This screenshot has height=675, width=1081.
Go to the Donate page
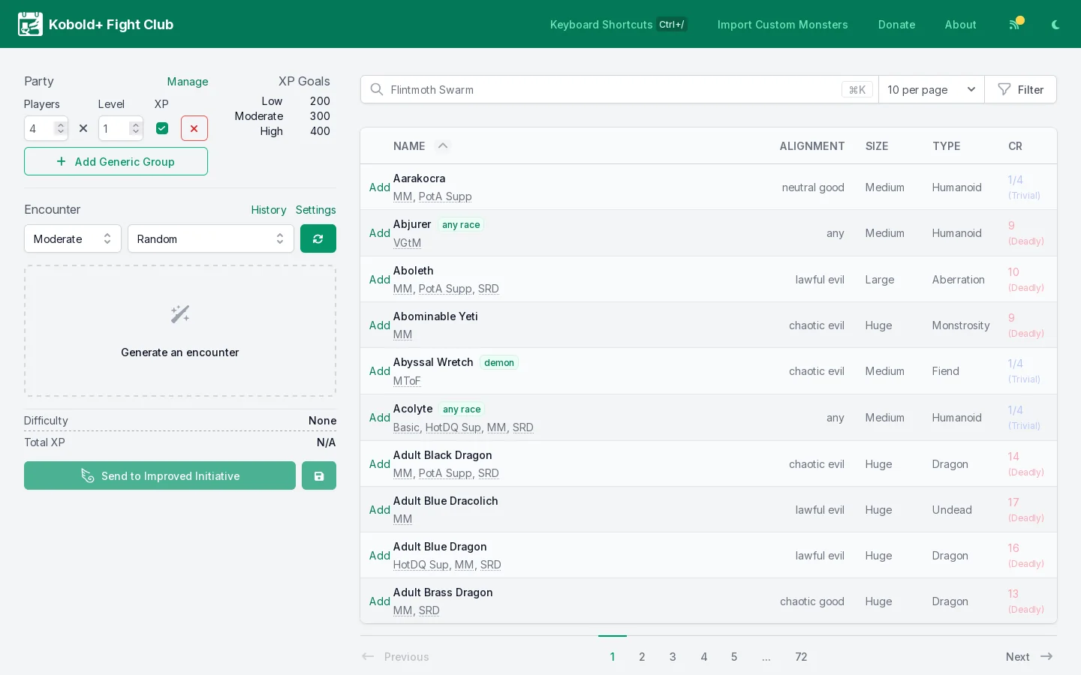coord(897,25)
